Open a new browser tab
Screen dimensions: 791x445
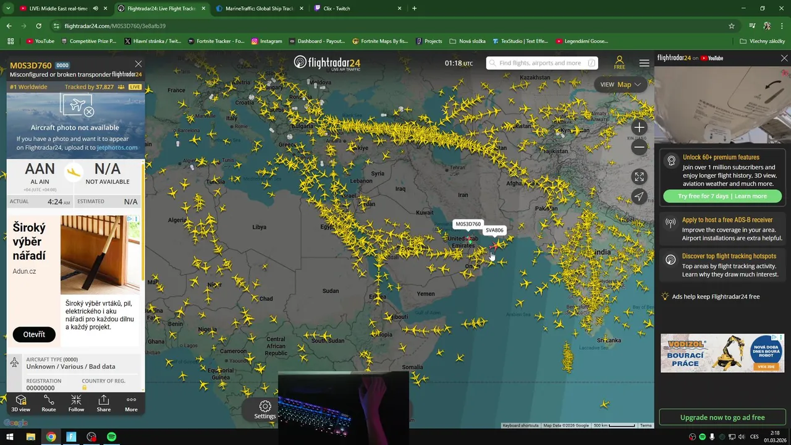click(414, 9)
